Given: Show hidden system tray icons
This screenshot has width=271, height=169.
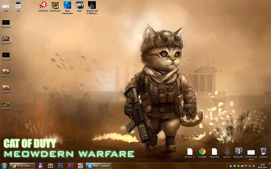Looking at the screenshot, I should (x=227, y=166).
